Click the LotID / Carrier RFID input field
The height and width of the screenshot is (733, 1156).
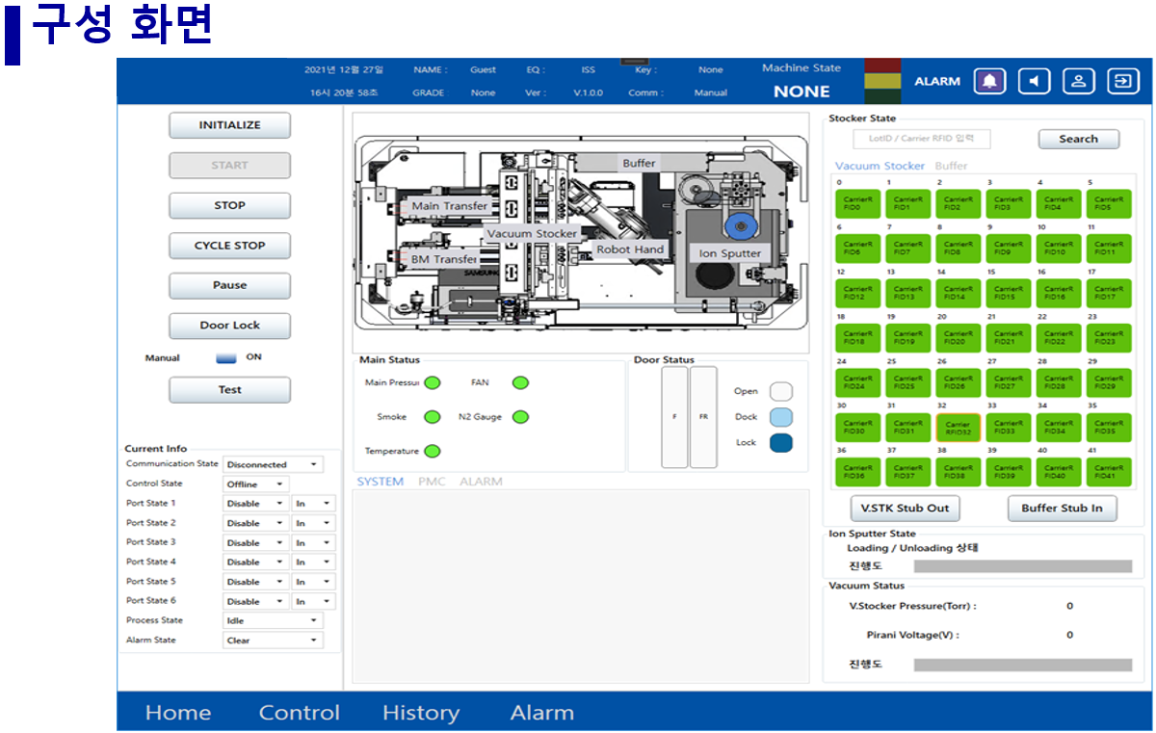pos(922,139)
